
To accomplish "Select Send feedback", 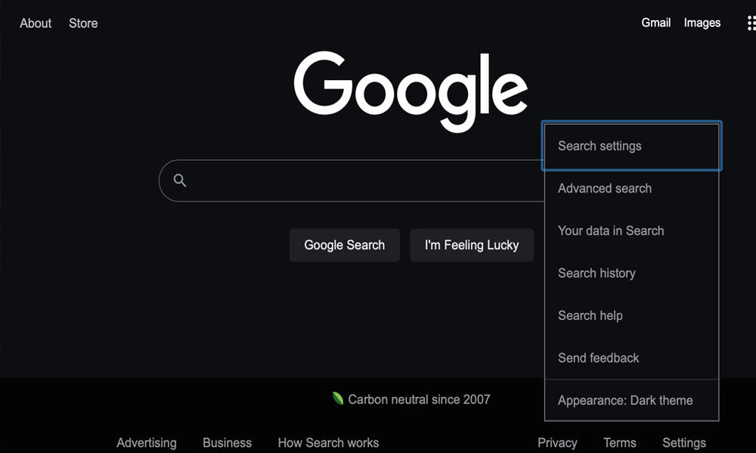I will [597, 358].
